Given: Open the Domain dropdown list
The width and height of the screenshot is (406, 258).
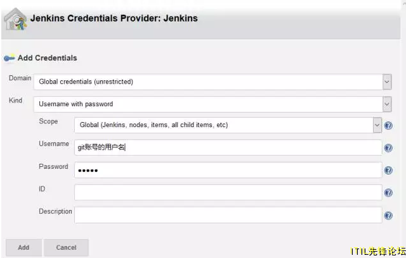Looking at the screenshot, I should point(213,82).
